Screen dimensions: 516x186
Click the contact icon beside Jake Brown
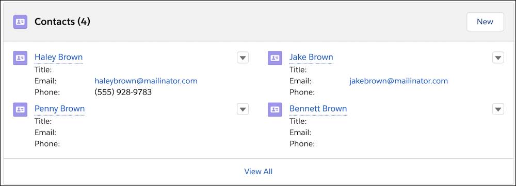[275, 58]
